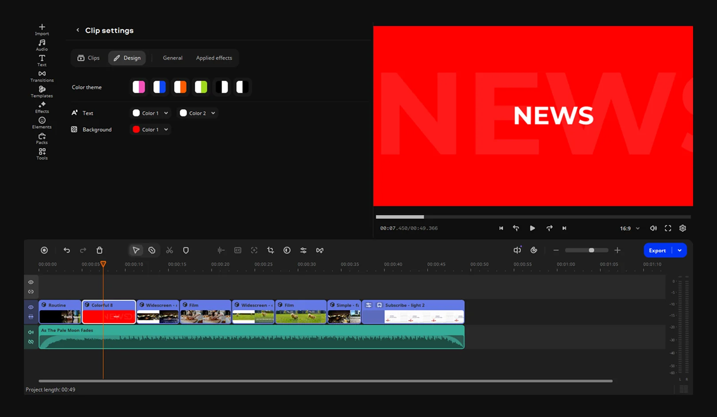Image resolution: width=717 pixels, height=417 pixels.
Task: Switch to the Clips tab
Action: (x=89, y=58)
